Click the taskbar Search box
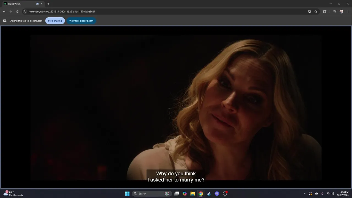 pos(152,194)
